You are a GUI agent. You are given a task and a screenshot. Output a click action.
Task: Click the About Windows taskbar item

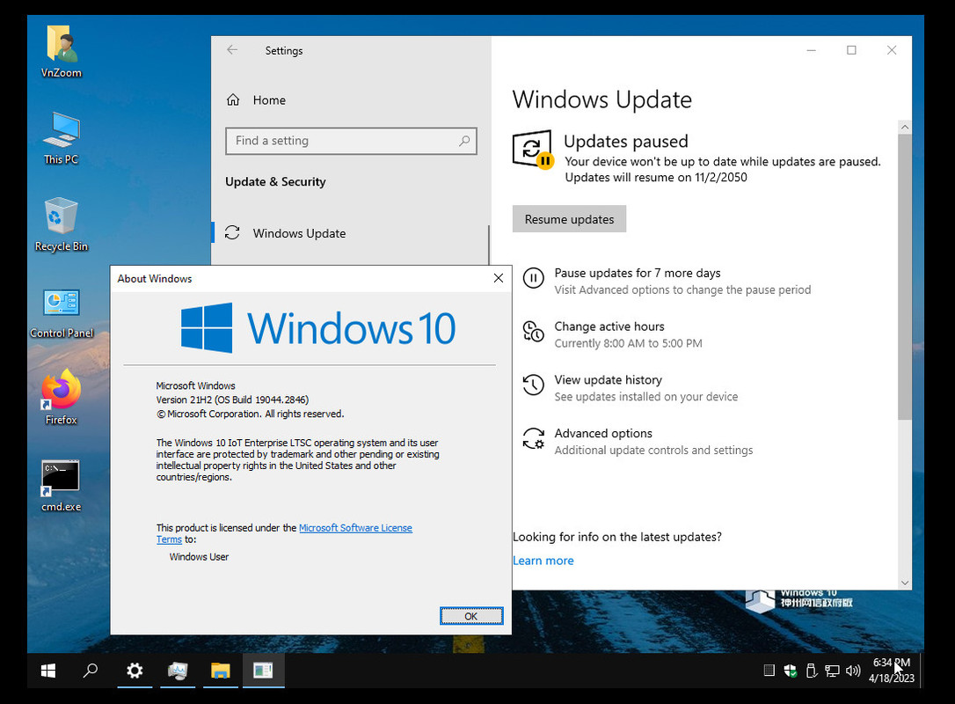coord(263,671)
